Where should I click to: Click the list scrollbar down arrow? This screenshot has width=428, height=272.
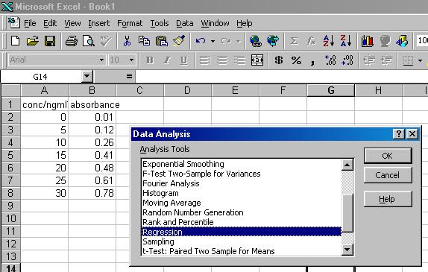[347, 249]
